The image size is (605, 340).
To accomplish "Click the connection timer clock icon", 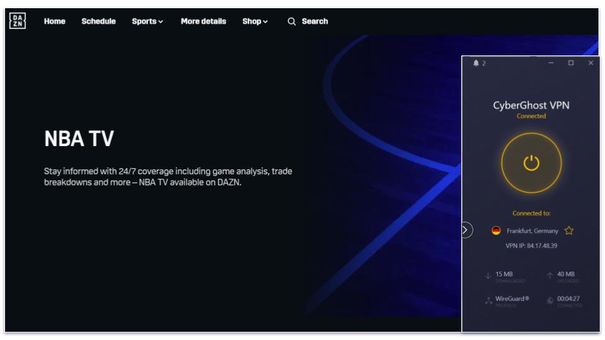I will [x=550, y=300].
